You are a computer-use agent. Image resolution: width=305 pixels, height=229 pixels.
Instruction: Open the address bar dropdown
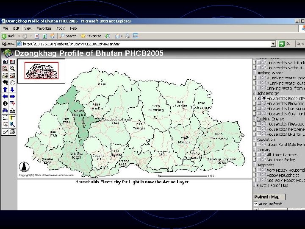point(273,44)
